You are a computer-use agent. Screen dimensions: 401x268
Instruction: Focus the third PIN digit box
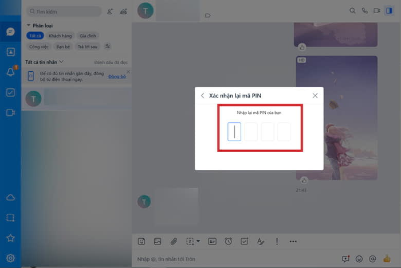[268, 131]
